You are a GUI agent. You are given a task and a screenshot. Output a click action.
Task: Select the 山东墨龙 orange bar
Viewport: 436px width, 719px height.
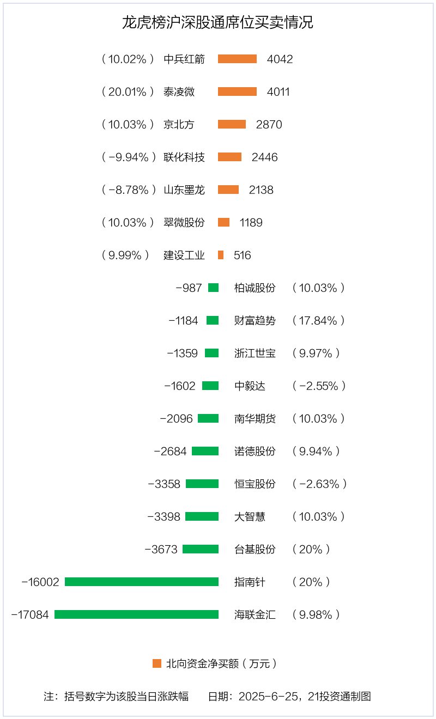point(228,190)
